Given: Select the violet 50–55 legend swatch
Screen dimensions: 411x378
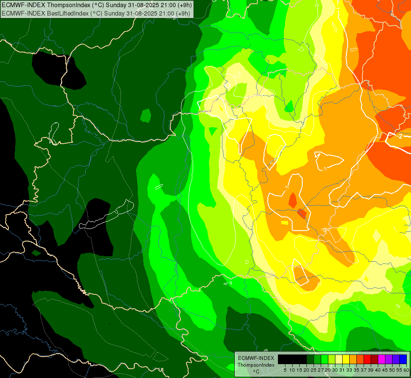Looking at the screenshot, I should (x=396, y=359).
